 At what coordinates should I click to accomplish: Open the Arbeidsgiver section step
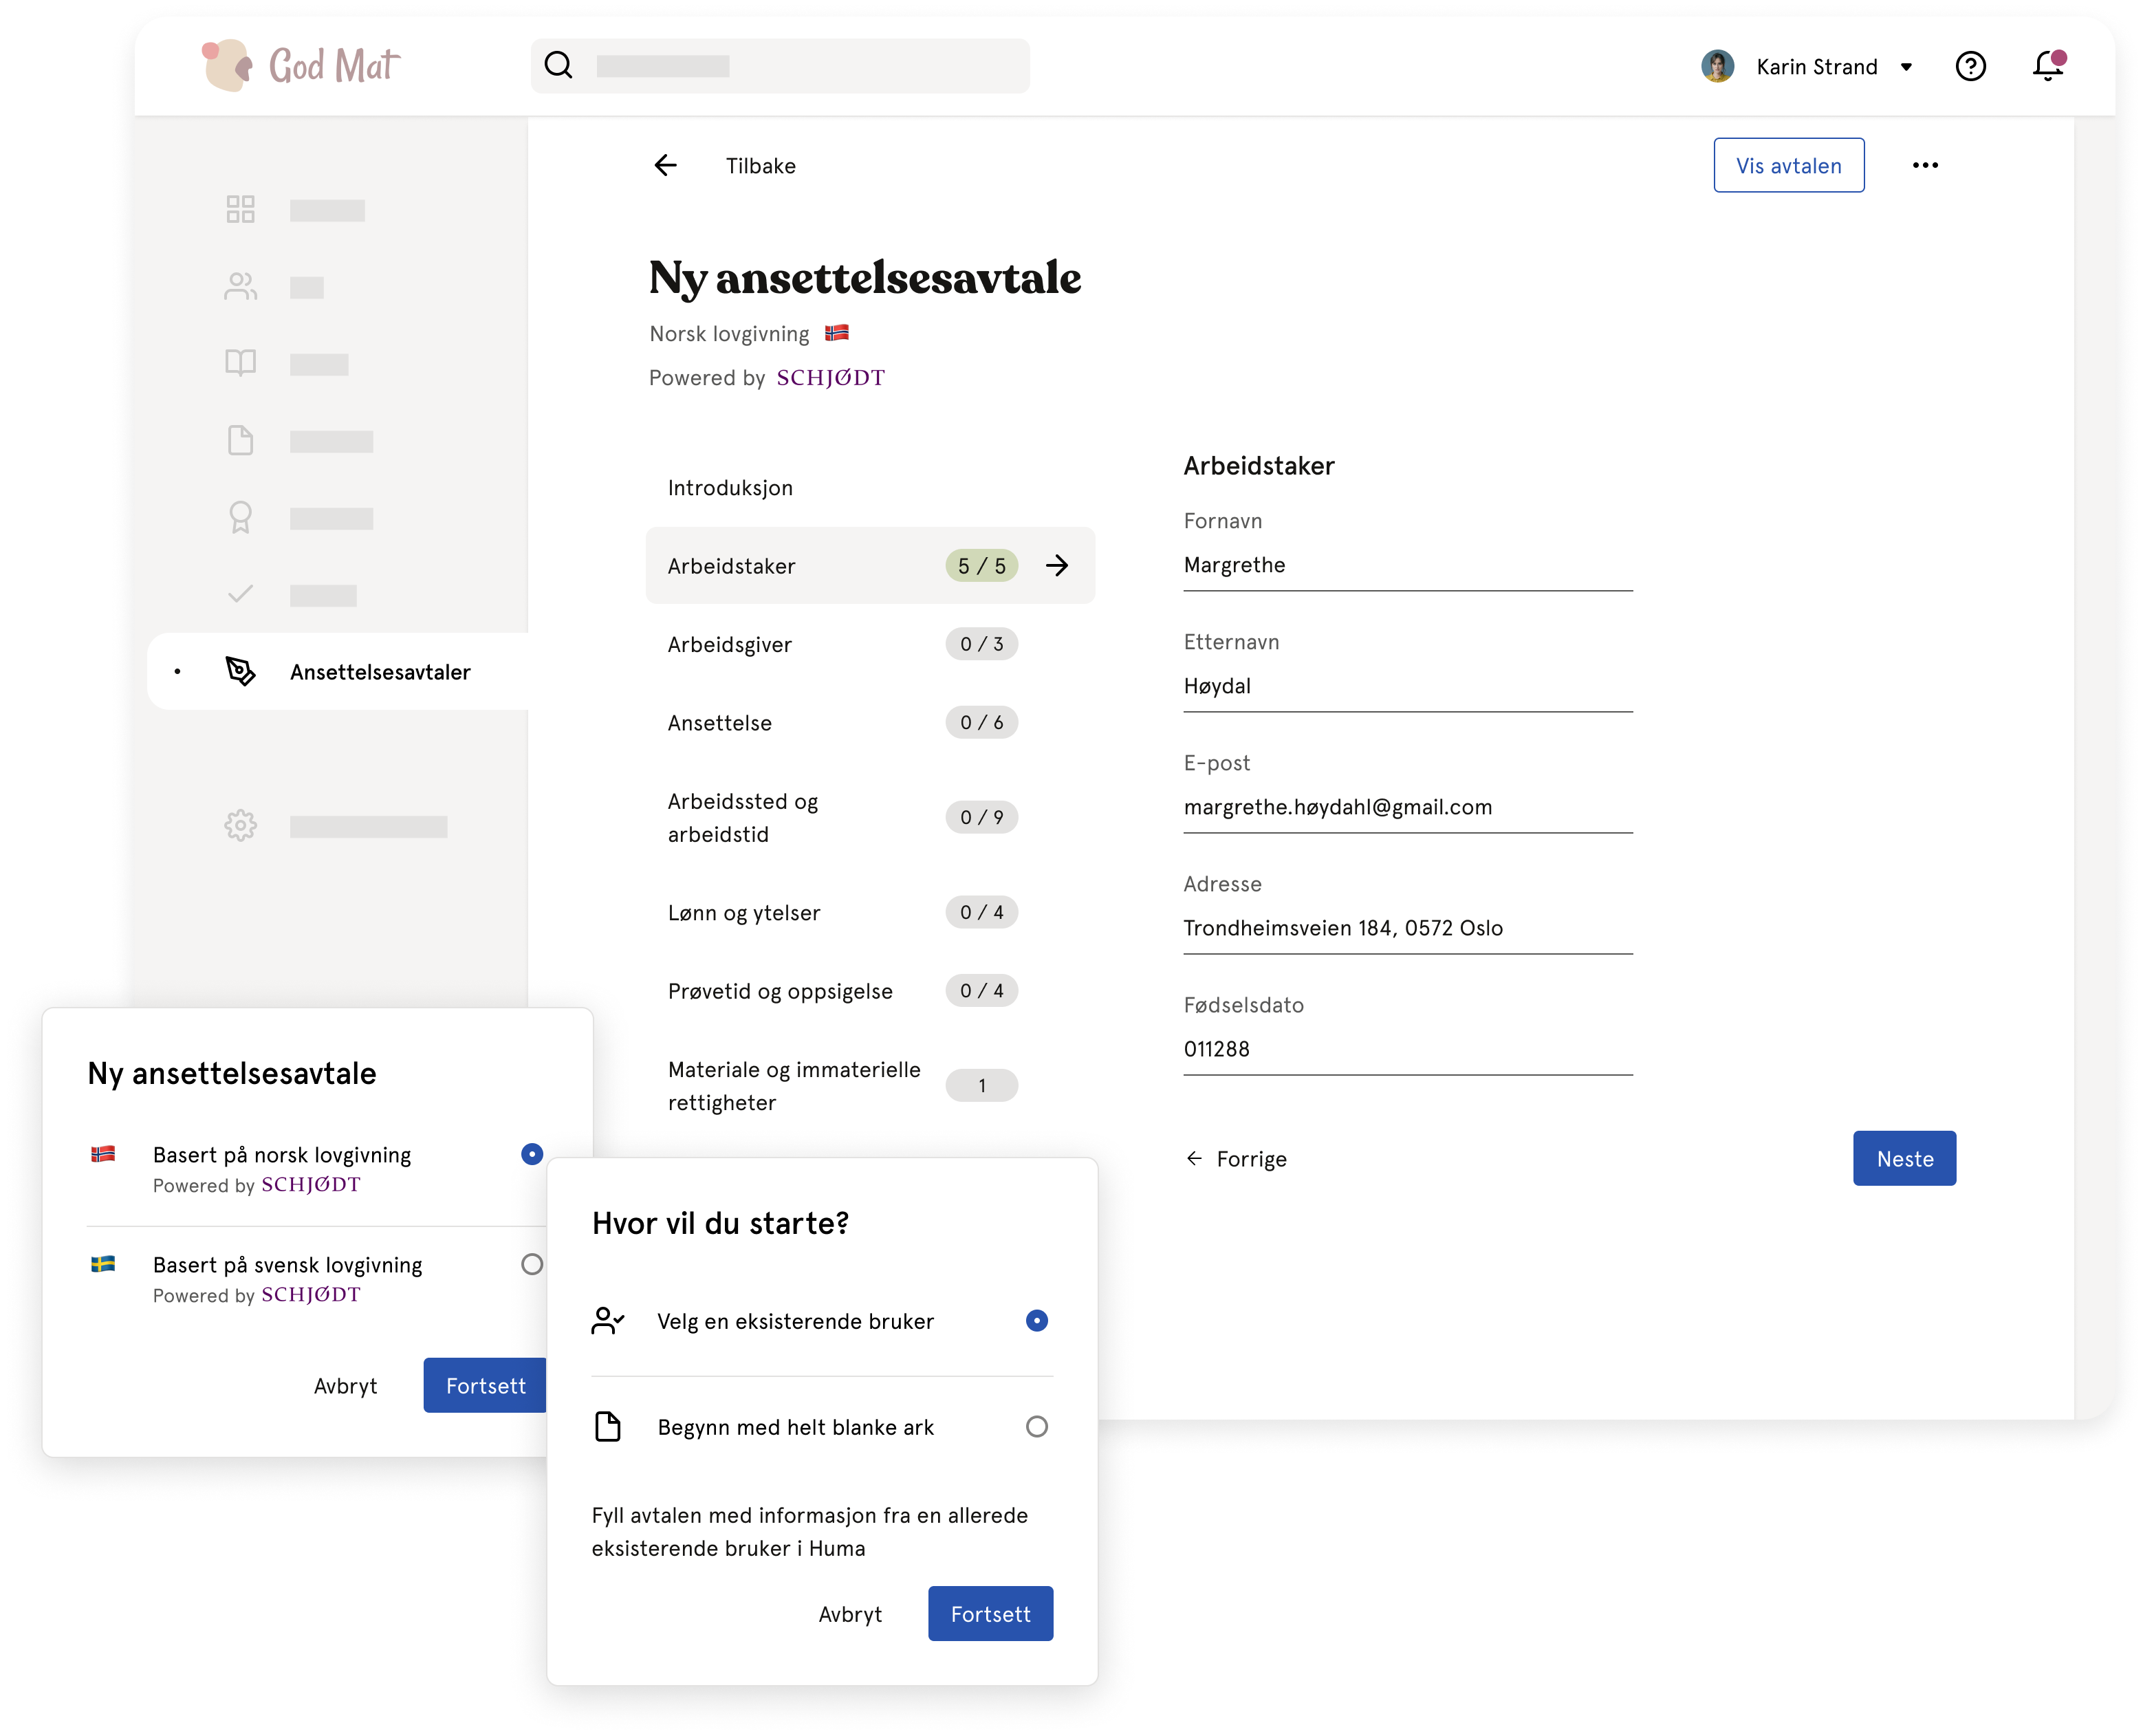click(870, 644)
